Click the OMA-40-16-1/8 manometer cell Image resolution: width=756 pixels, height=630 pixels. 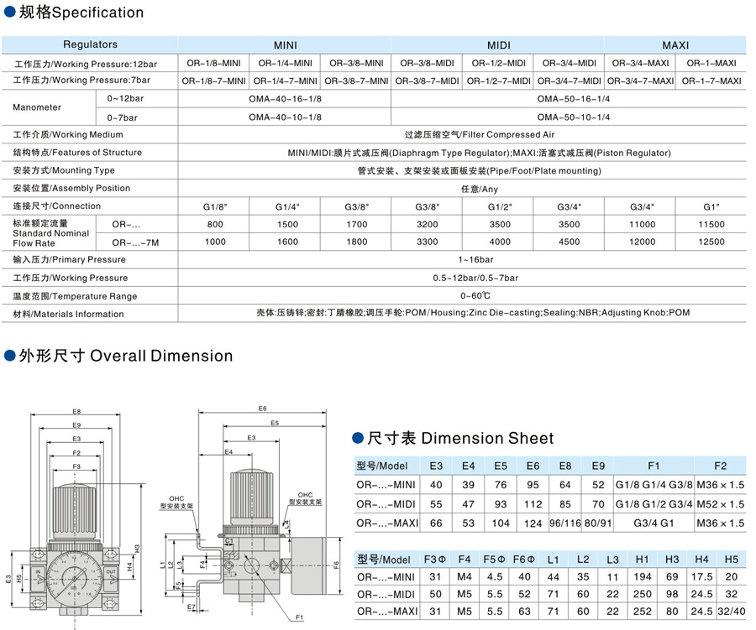point(285,99)
